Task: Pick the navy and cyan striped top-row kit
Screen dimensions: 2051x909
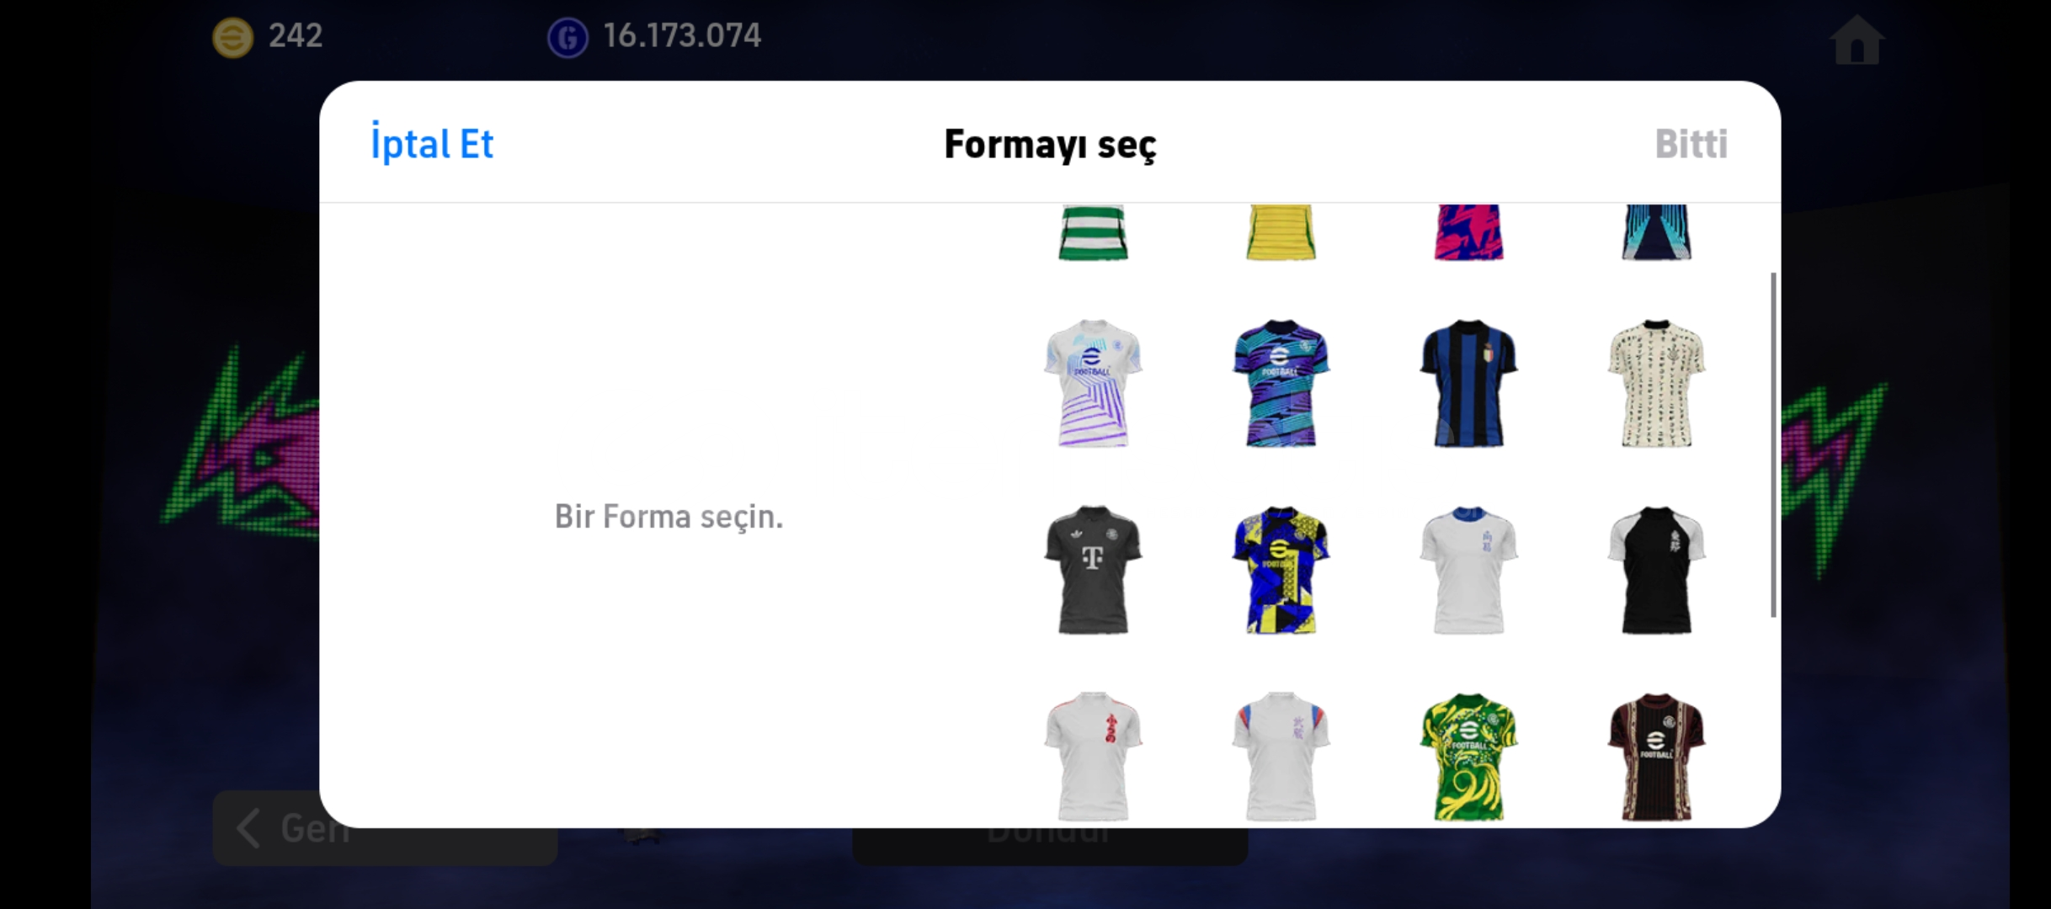Action: coord(1656,232)
